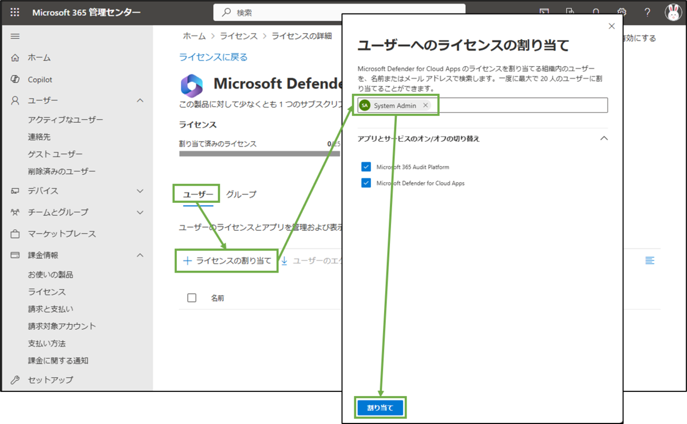Collapse the ユーザー sidebar section chevron

(140, 101)
